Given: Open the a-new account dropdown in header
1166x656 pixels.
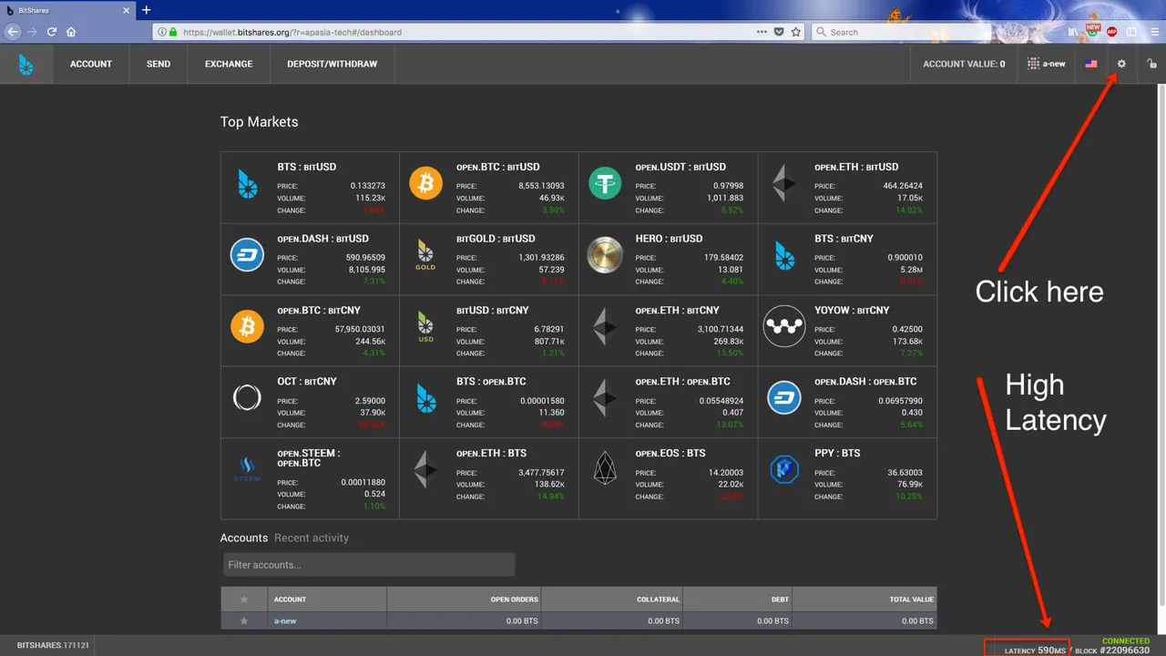Looking at the screenshot, I should pos(1046,64).
